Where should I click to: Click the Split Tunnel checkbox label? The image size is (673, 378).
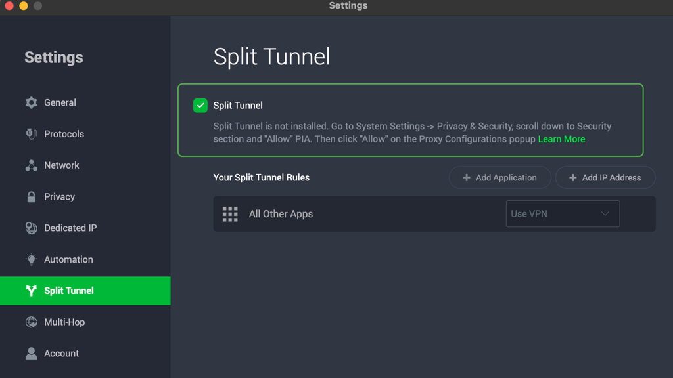click(x=238, y=106)
